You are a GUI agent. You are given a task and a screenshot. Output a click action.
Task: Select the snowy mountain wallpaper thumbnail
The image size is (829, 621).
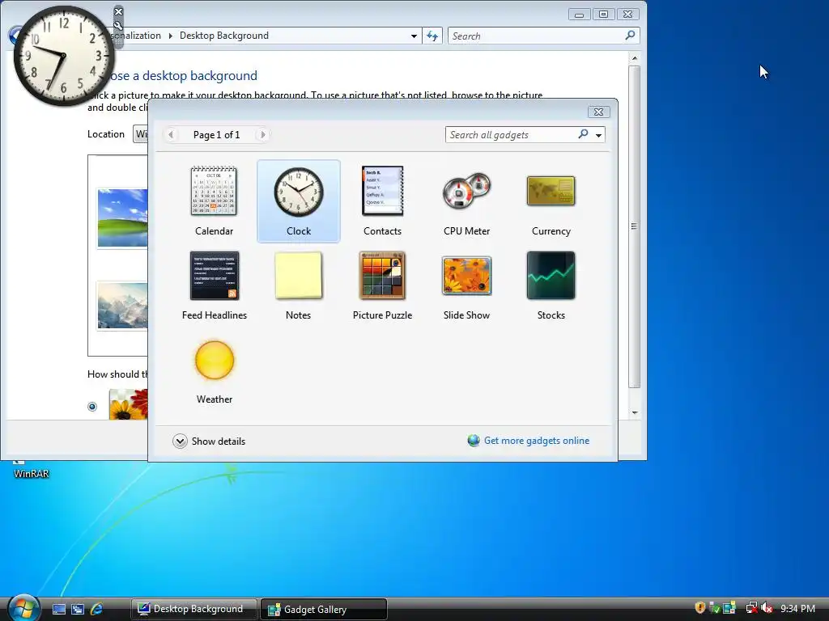(123, 305)
